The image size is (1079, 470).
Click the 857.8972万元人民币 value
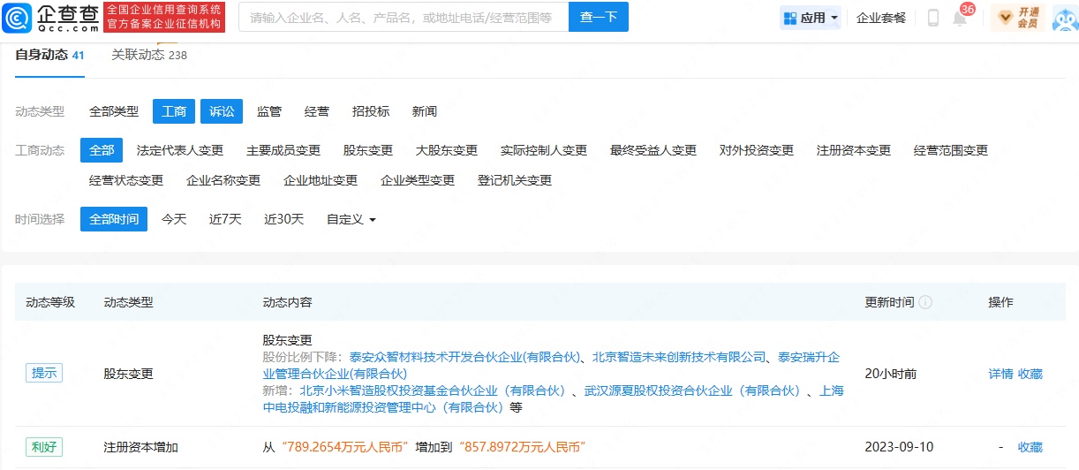(x=522, y=447)
